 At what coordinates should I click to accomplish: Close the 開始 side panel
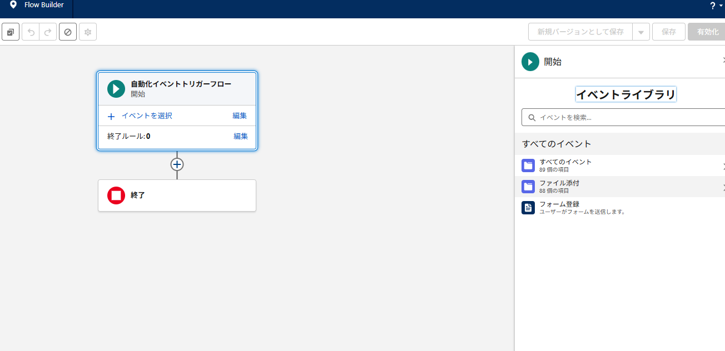723,60
